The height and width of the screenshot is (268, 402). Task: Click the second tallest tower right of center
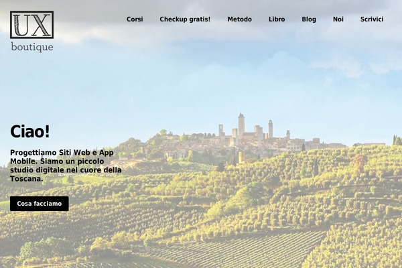pos(270,129)
